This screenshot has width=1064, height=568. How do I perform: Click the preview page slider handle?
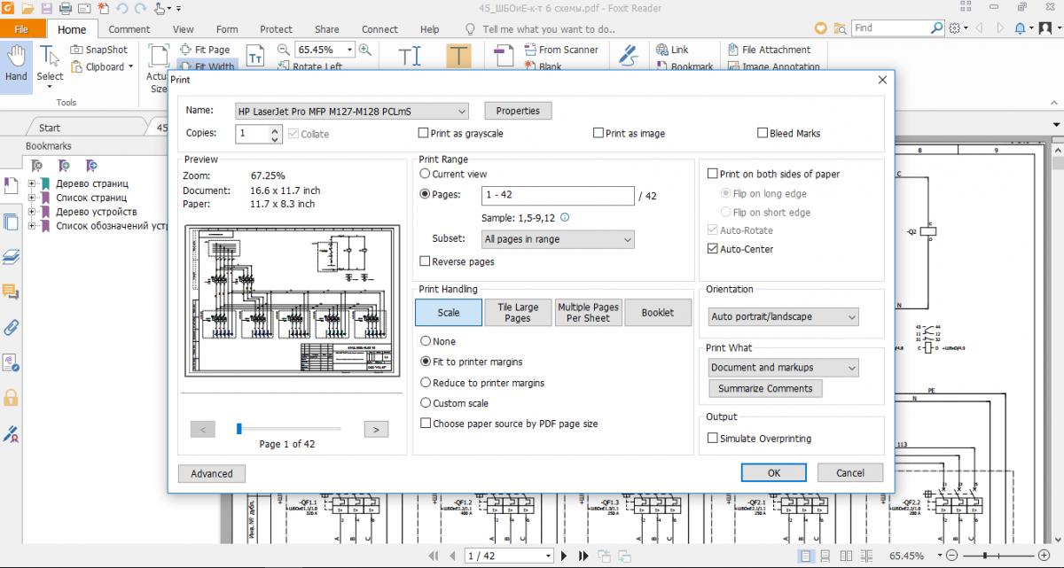(239, 429)
